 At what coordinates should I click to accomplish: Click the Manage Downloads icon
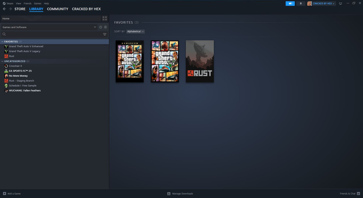(169, 193)
